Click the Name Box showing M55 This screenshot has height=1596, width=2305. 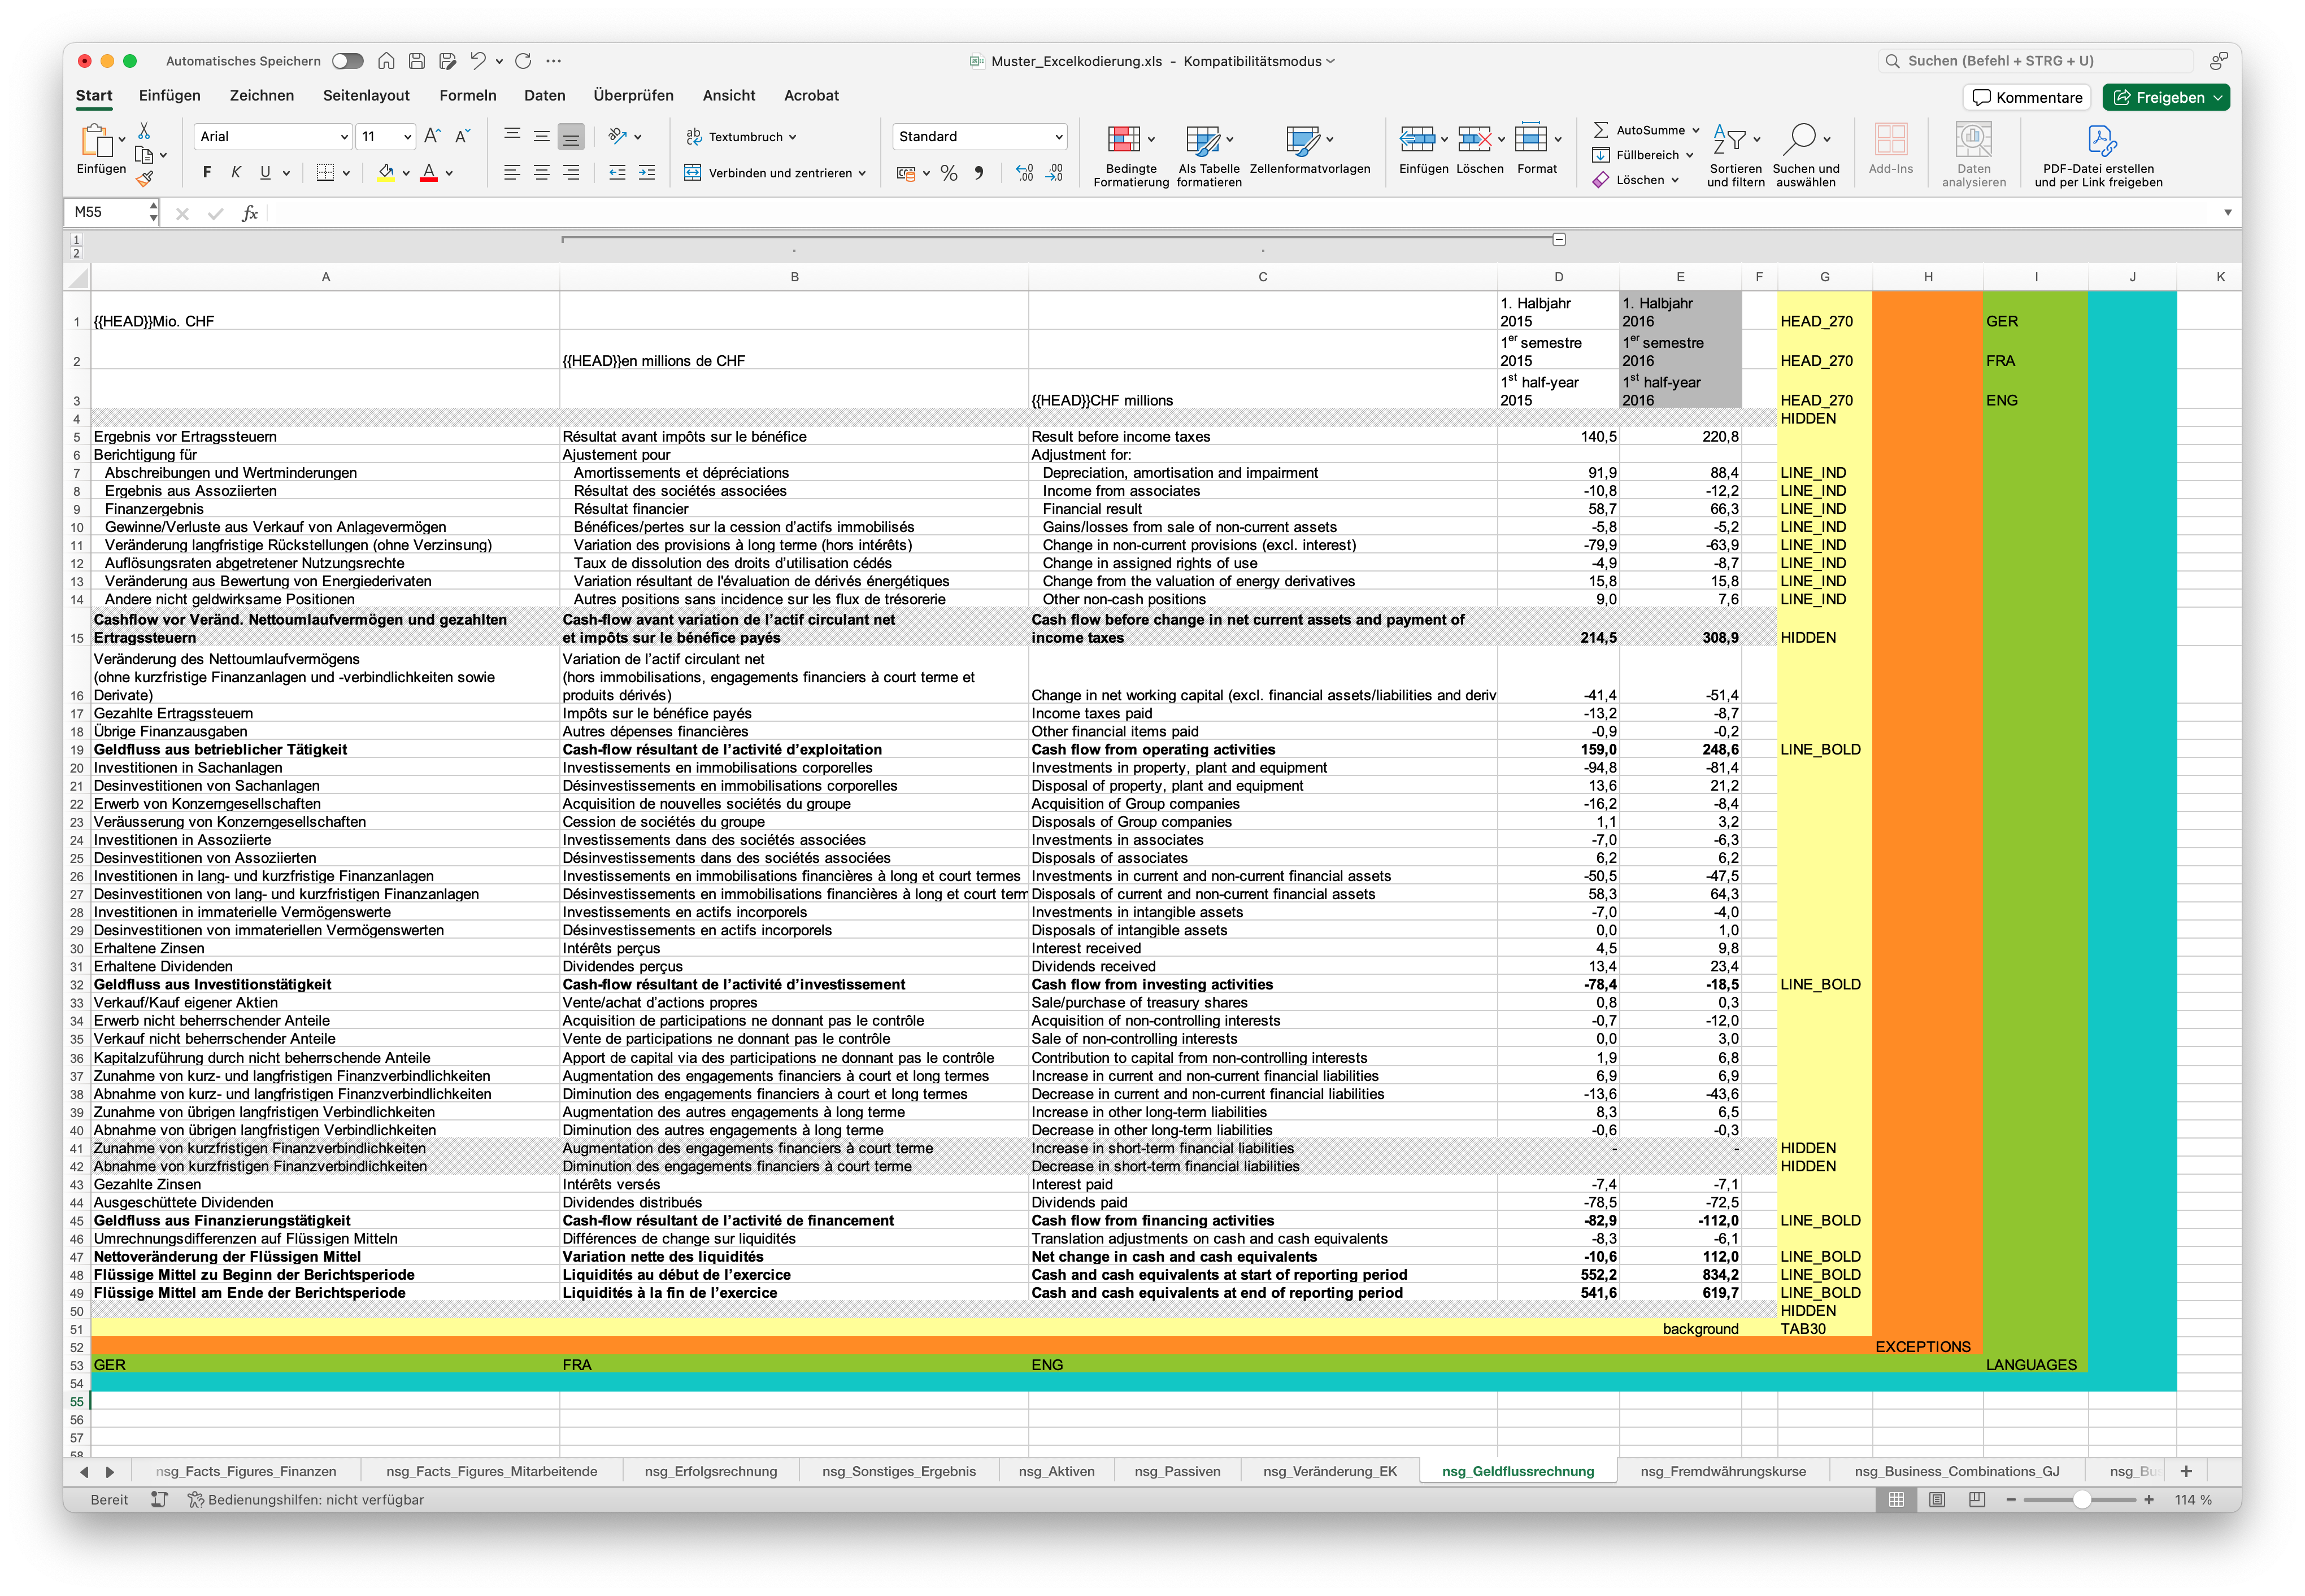coord(107,212)
